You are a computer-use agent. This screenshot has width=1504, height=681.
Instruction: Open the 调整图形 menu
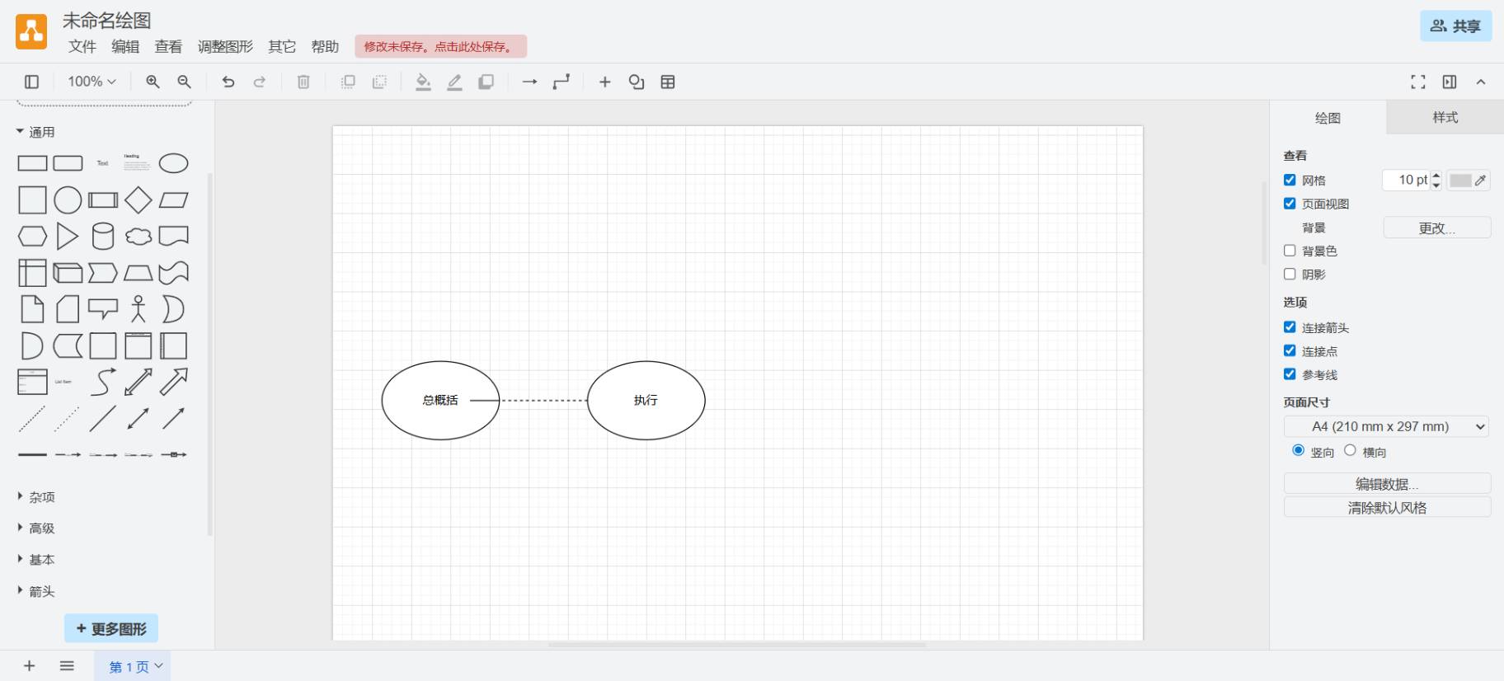tap(225, 47)
